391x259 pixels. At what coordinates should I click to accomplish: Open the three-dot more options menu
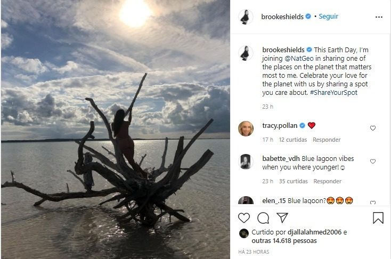click(x=378, y=17)
